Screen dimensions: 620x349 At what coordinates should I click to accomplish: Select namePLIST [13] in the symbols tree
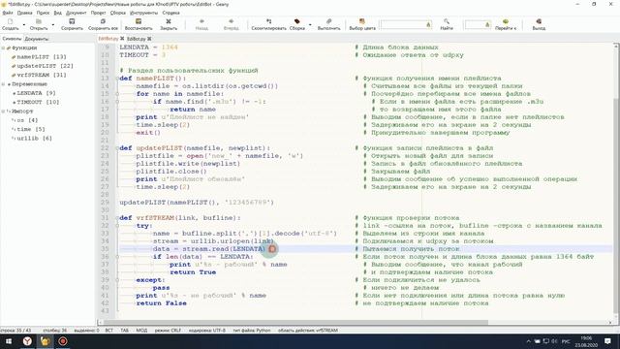(x=42, y=57)
